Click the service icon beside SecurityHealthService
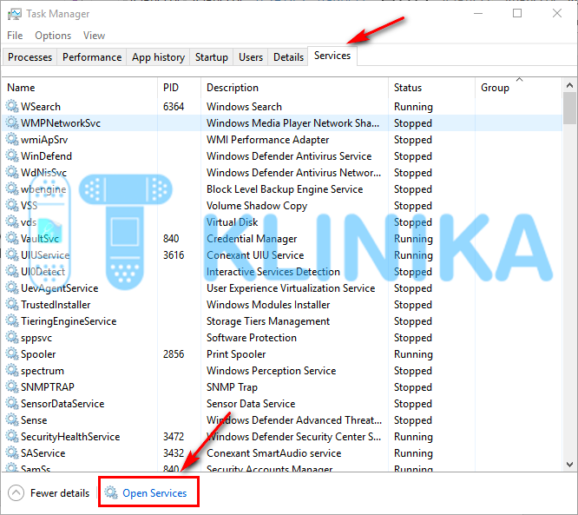 11,437
